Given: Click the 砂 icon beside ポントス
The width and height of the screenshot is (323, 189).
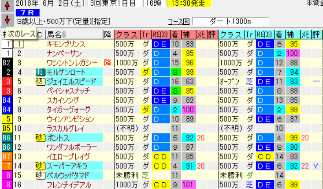Looking at the screenshot, I should [x=40, y=138].
